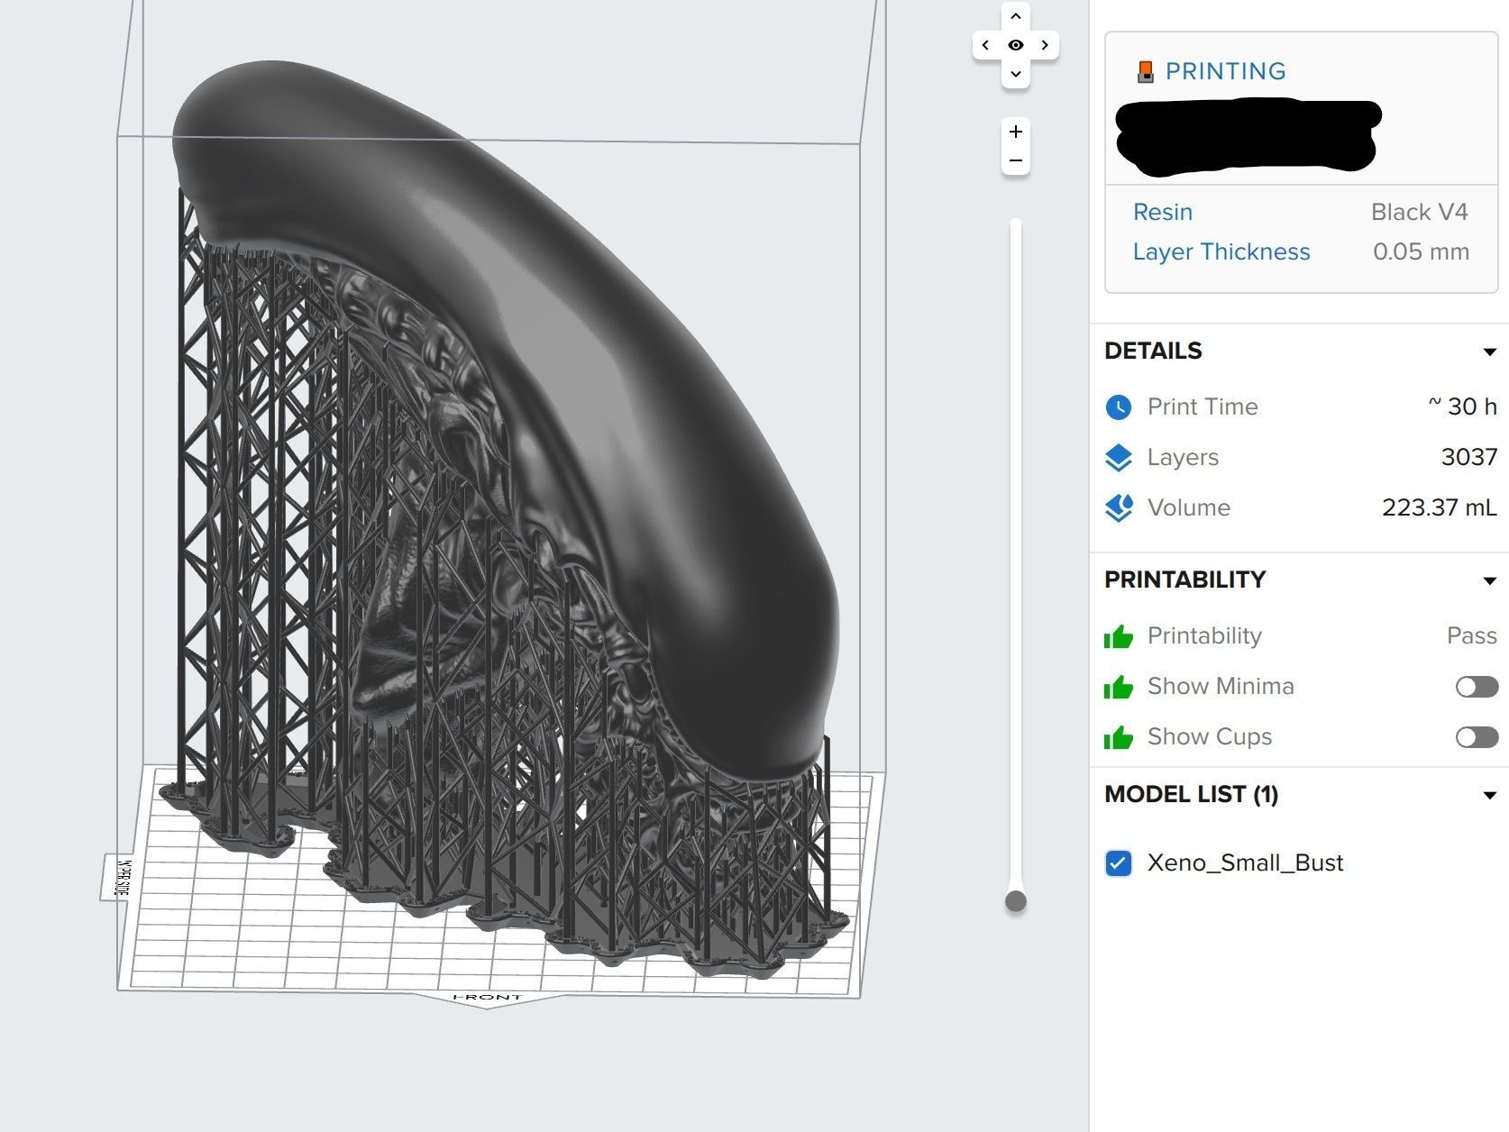Zoom in with the plus button
Screen dimensions: 1509x1132
[x=1016, y=132]
